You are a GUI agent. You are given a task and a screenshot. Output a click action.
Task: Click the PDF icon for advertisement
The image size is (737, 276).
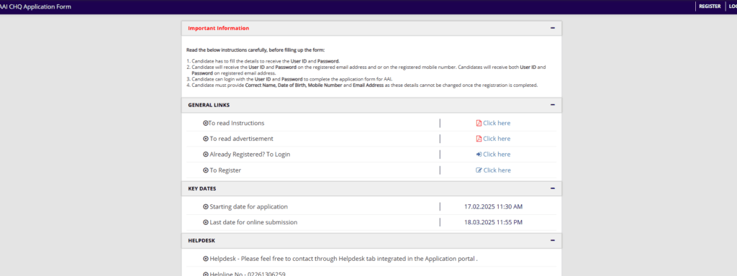[x=479, y=139]
